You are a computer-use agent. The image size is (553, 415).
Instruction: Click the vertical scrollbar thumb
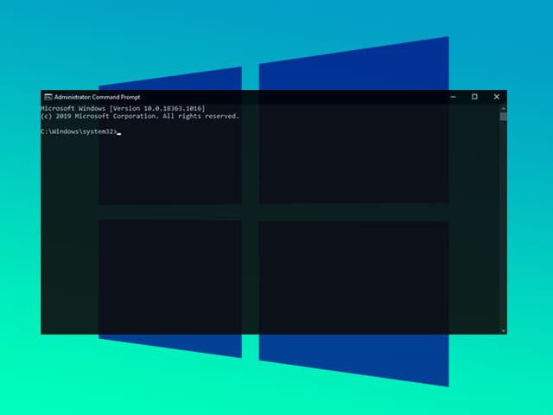point(503,117)
